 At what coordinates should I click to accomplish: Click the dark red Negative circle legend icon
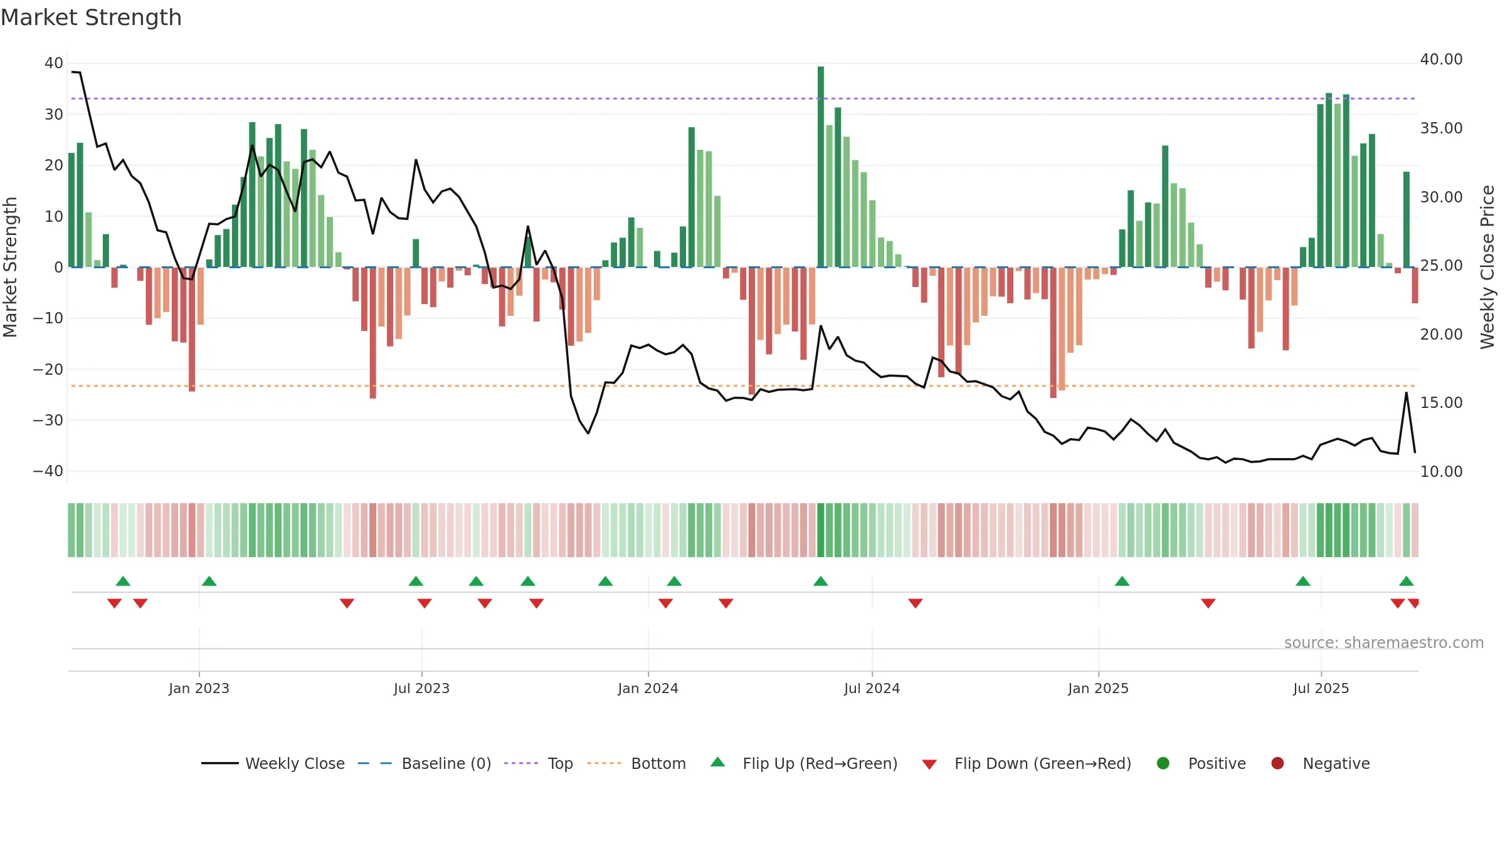pos(1277,763)
